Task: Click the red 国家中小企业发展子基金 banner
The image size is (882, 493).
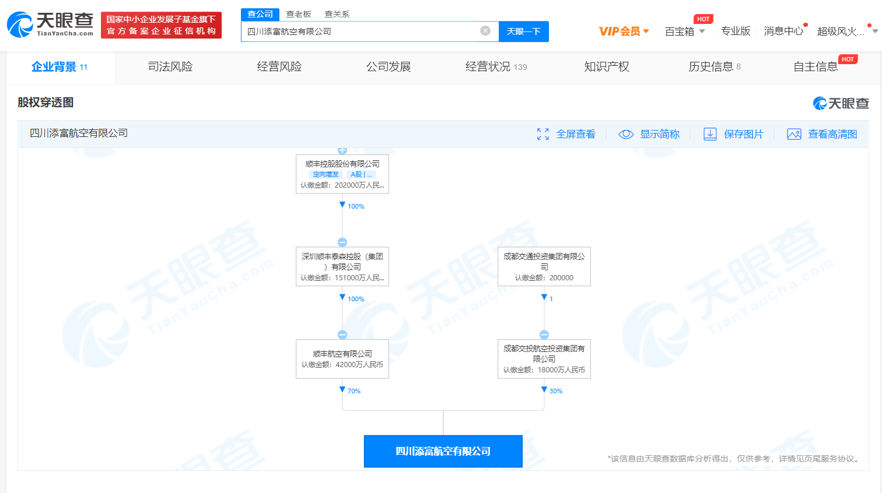Action: click(161, 25)
